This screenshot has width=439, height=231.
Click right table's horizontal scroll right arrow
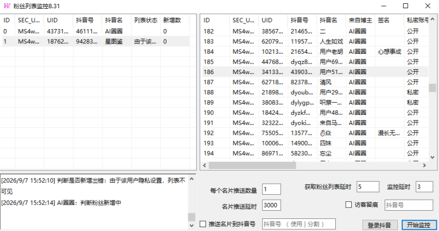(x=424, y=166)
